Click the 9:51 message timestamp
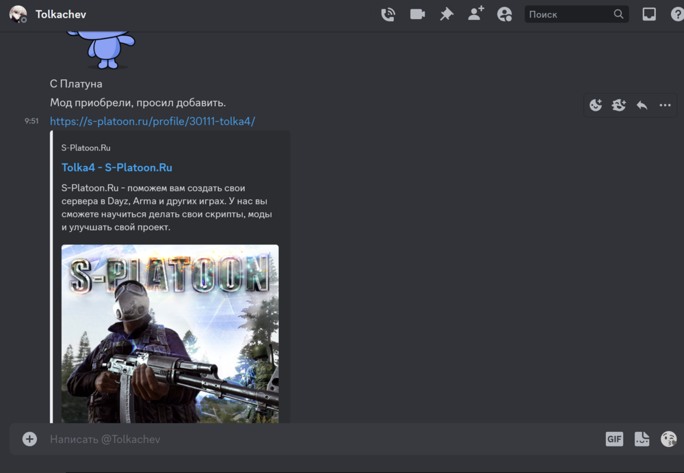 click(31, 121)
